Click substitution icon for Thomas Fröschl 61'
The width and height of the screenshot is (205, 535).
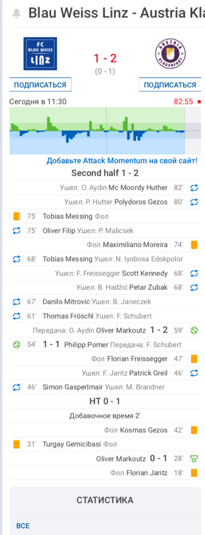click(17, 316)
